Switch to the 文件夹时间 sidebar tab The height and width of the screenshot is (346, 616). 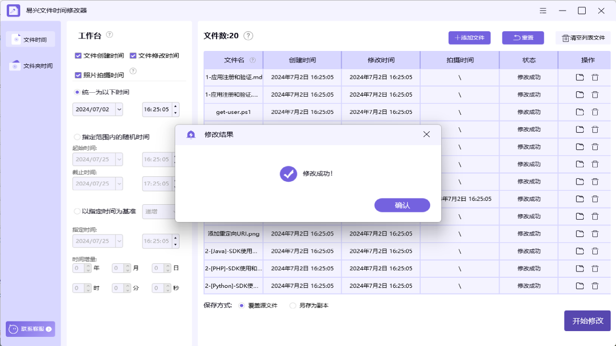pos(30,66)
